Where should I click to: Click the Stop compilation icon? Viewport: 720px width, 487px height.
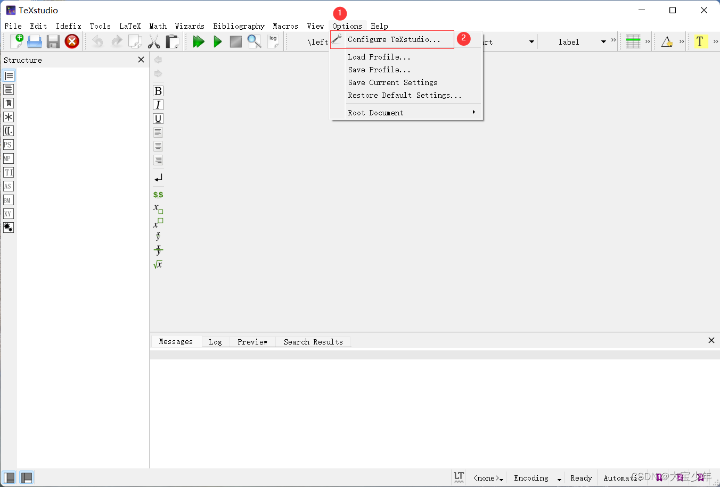click(x=235, y=41)
